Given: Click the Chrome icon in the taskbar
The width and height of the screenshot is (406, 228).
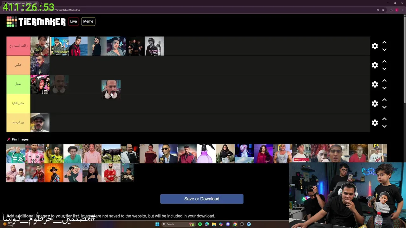Looking at the screenshot, I should (235, 224).
